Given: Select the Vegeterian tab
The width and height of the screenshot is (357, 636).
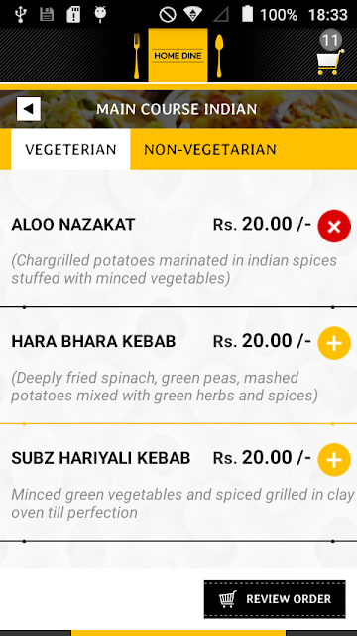Looking at the screenshot, I should (70, 150).
